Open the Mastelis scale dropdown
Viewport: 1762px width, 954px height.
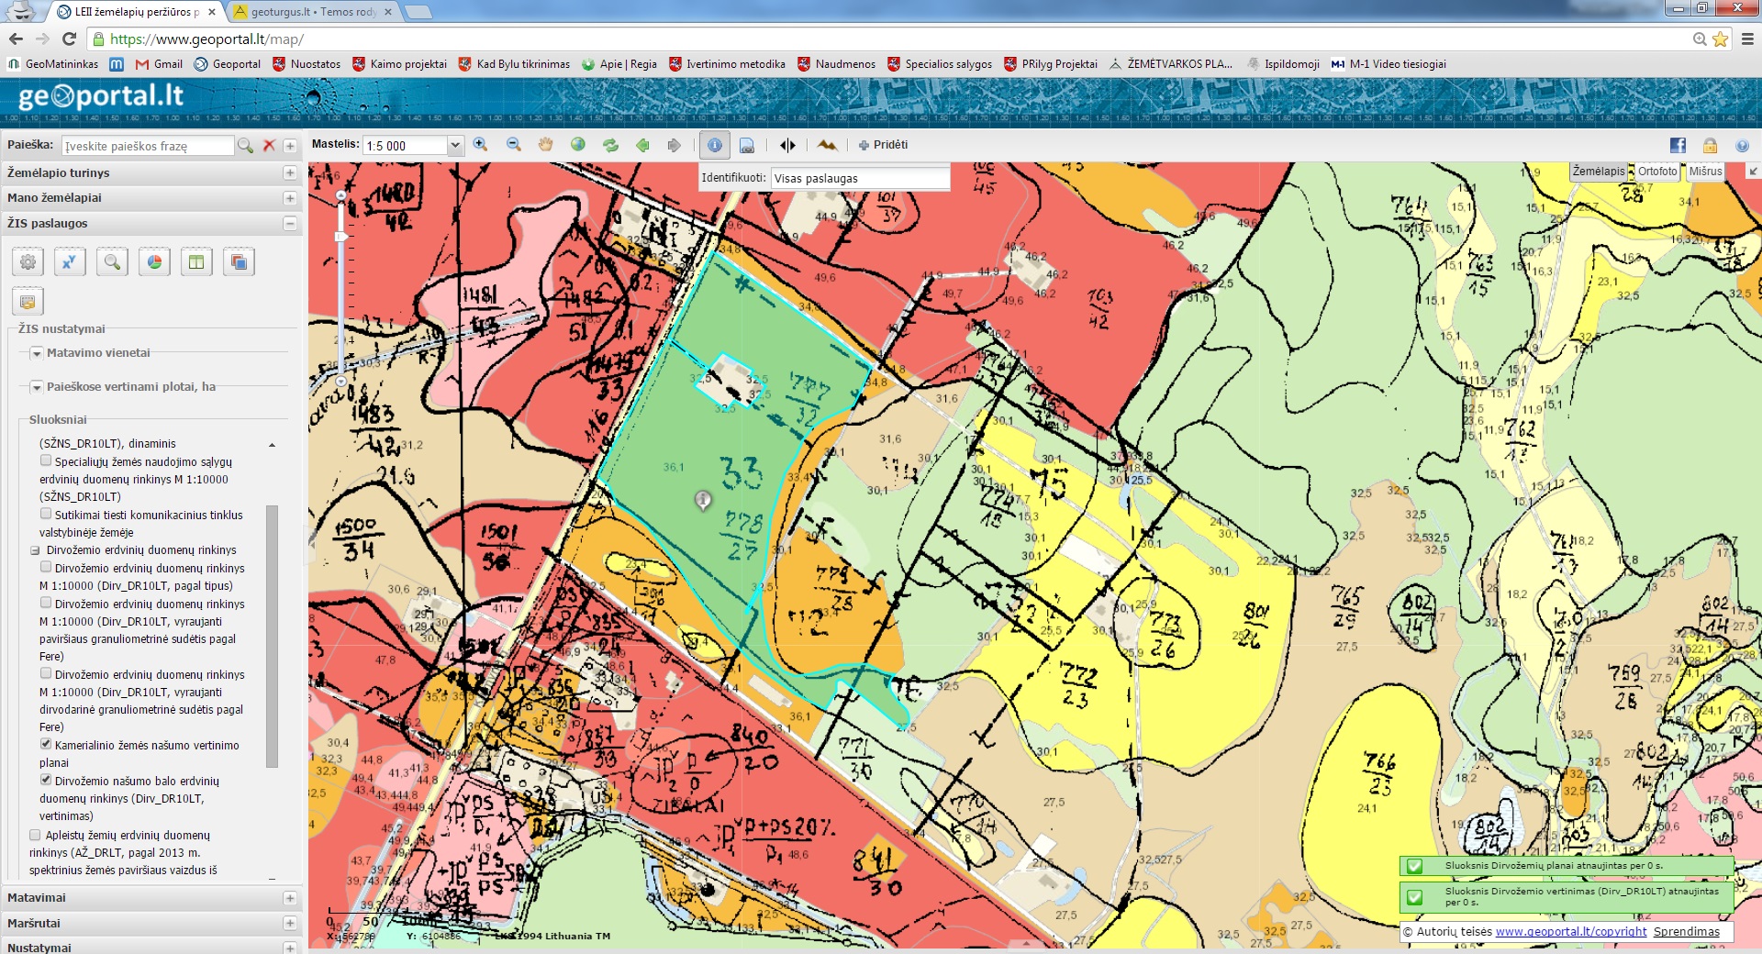coord(454,146)
